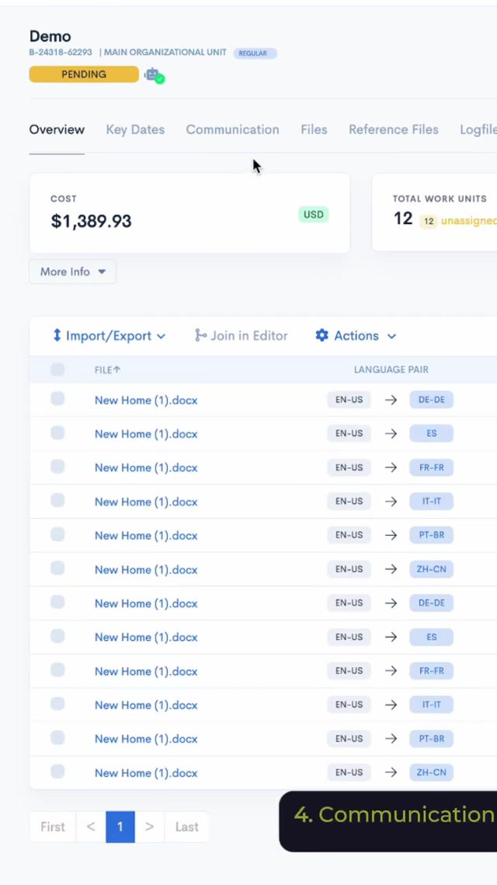Toggle the select-all files header checkbox
497x885 pixels.
[x=57, y=369]
